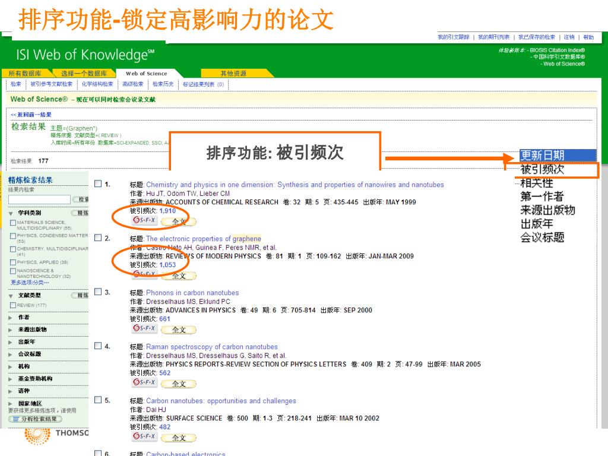Click the S·F·X icon for result 5
608x456 pixels.
coord(144,436)
